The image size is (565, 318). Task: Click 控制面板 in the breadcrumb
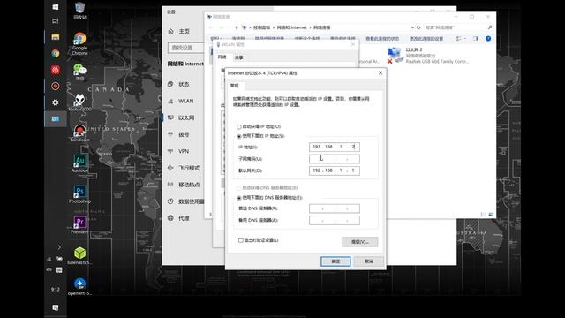point(262,27)
